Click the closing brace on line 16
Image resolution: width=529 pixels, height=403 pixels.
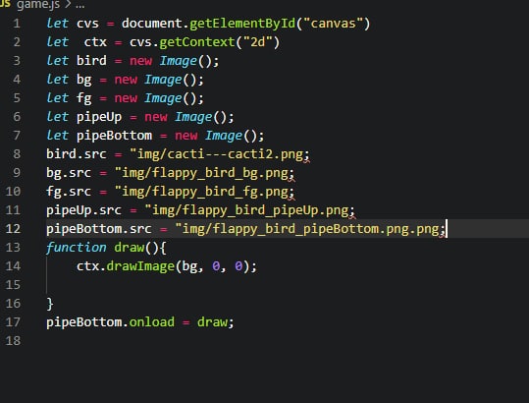(x=50, y=304)
